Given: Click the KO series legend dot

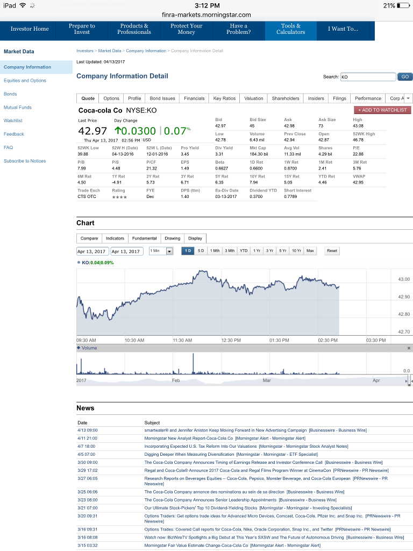Looking at the screenshot, I should tap(79, 263).
